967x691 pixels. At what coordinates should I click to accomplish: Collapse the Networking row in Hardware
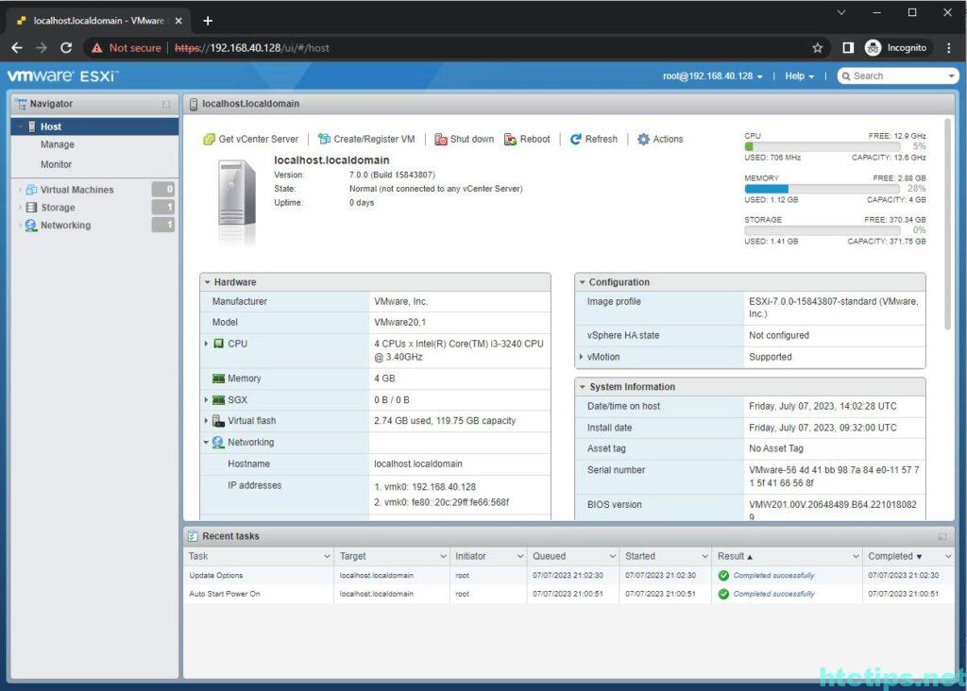coord(206,443)
